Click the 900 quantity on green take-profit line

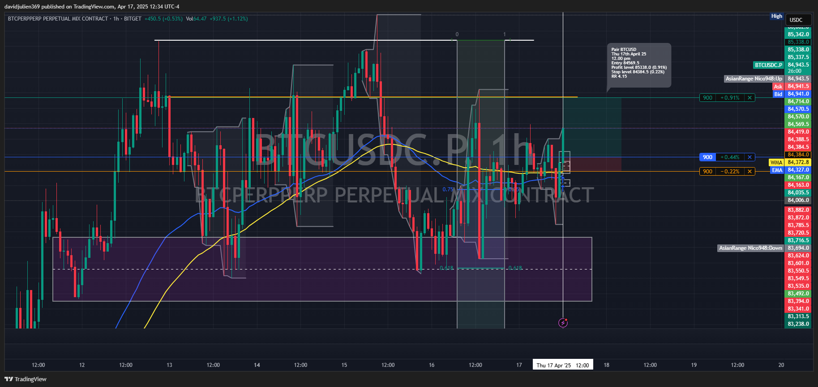[x=707, y=98]
